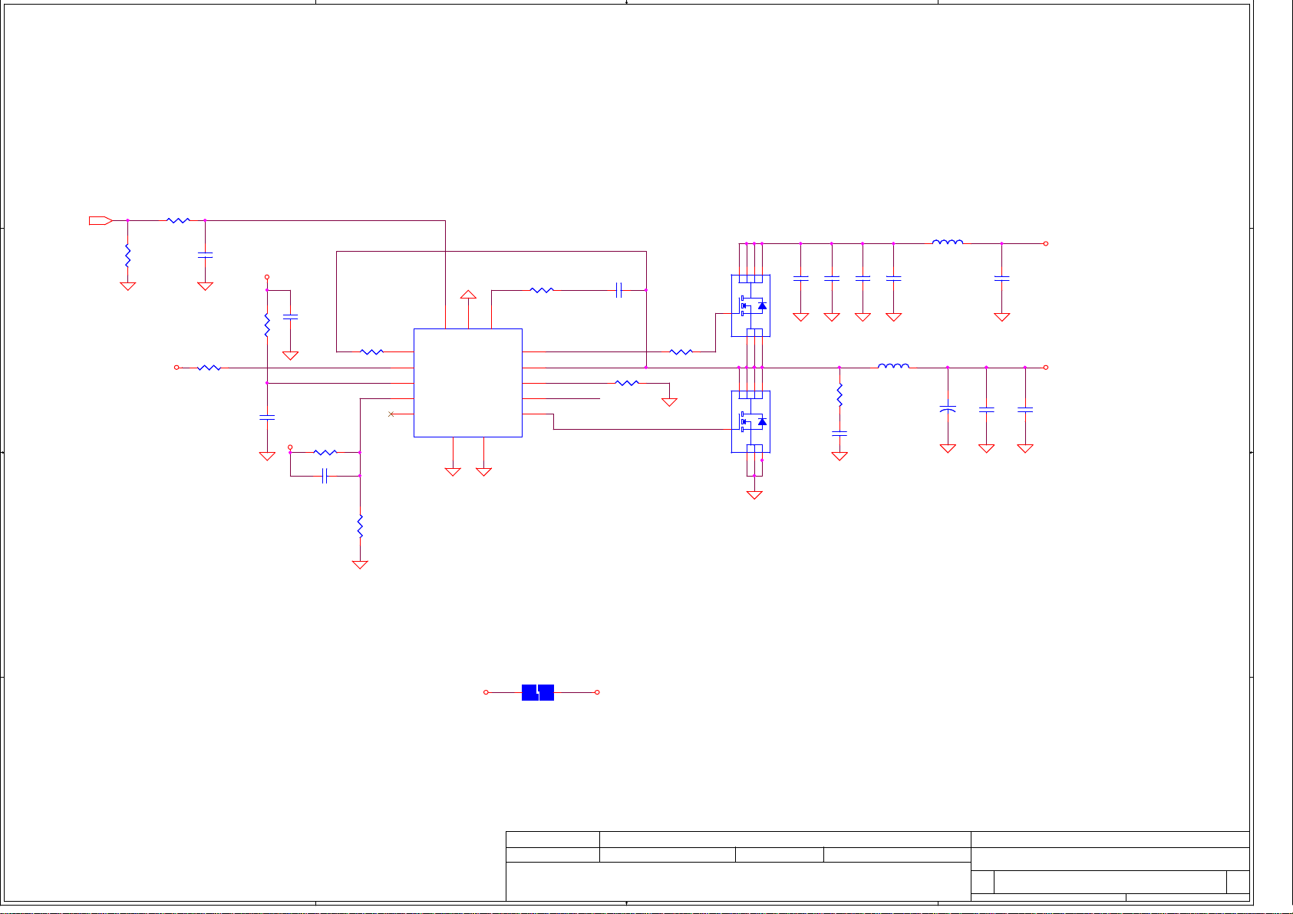1293x914 pixels.
Task: Select the bottom divider resistor to ground
Action: (360, 526)
